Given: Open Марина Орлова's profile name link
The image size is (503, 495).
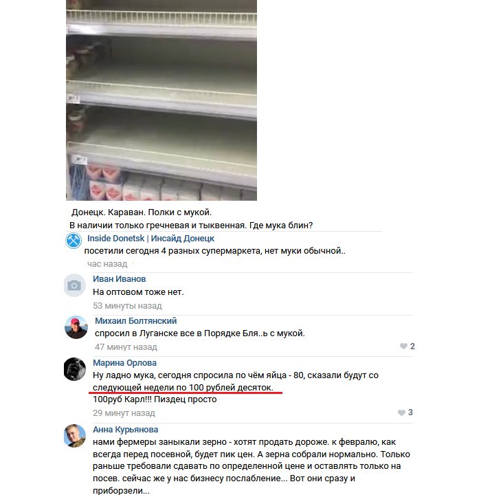Looking at the screenshot, I should (x=125, y=363).
